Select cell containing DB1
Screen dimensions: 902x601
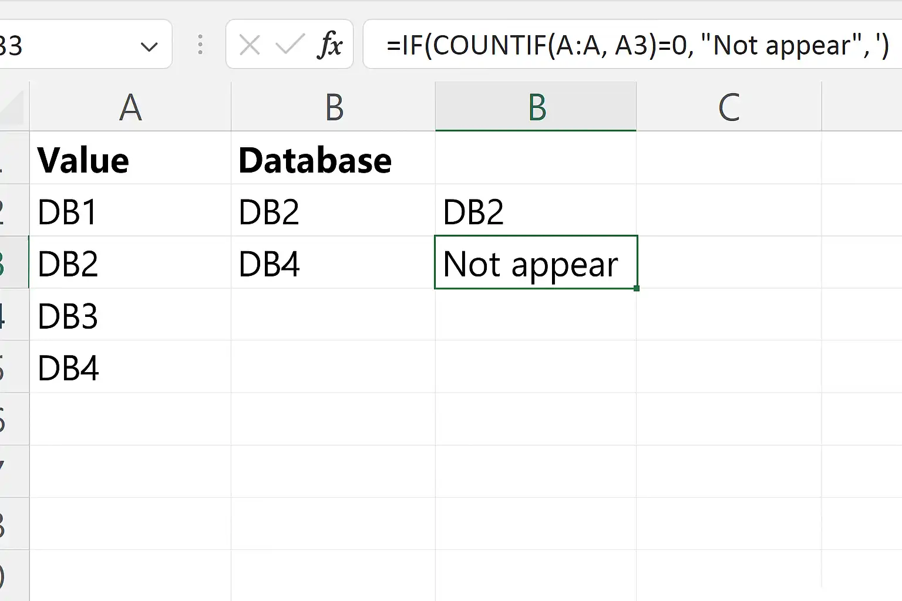[x=130, y=211]
